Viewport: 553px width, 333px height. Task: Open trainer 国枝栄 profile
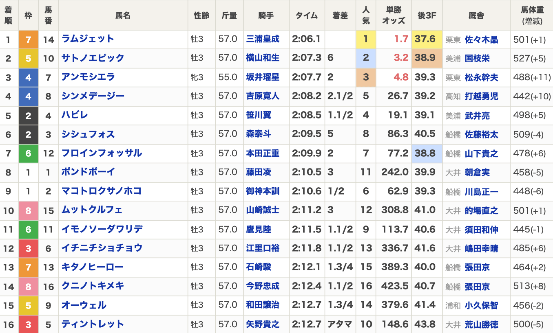478,59
